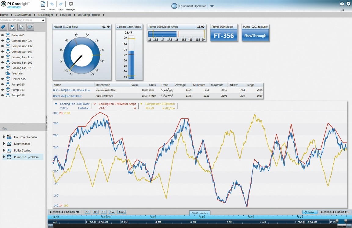Create a new display with New icon
The height and width of the screenshot is (228, 352).
pos(43,5)
